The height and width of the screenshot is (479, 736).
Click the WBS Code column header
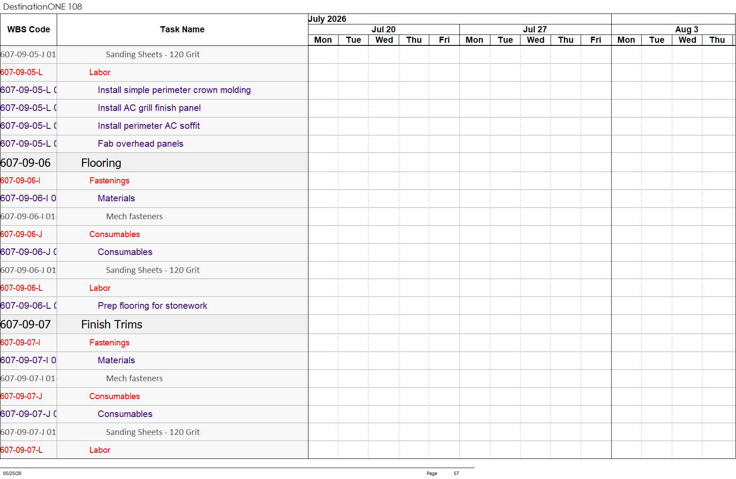[28, 30]
